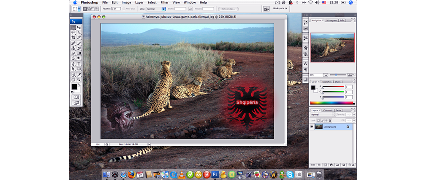
Task: Switch to the Styles tab
Action: click(338, 82)
